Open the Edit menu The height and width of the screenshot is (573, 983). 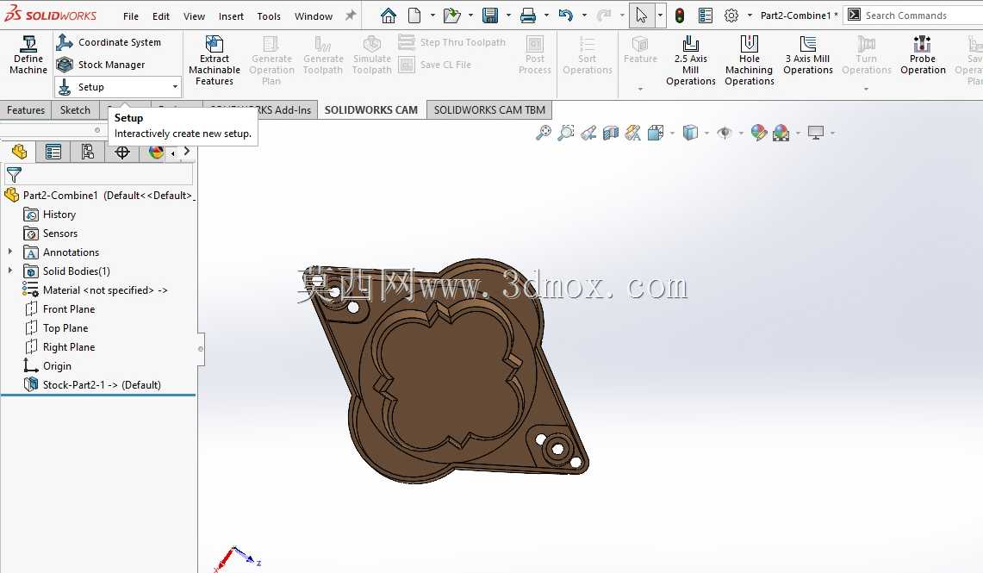160,16
